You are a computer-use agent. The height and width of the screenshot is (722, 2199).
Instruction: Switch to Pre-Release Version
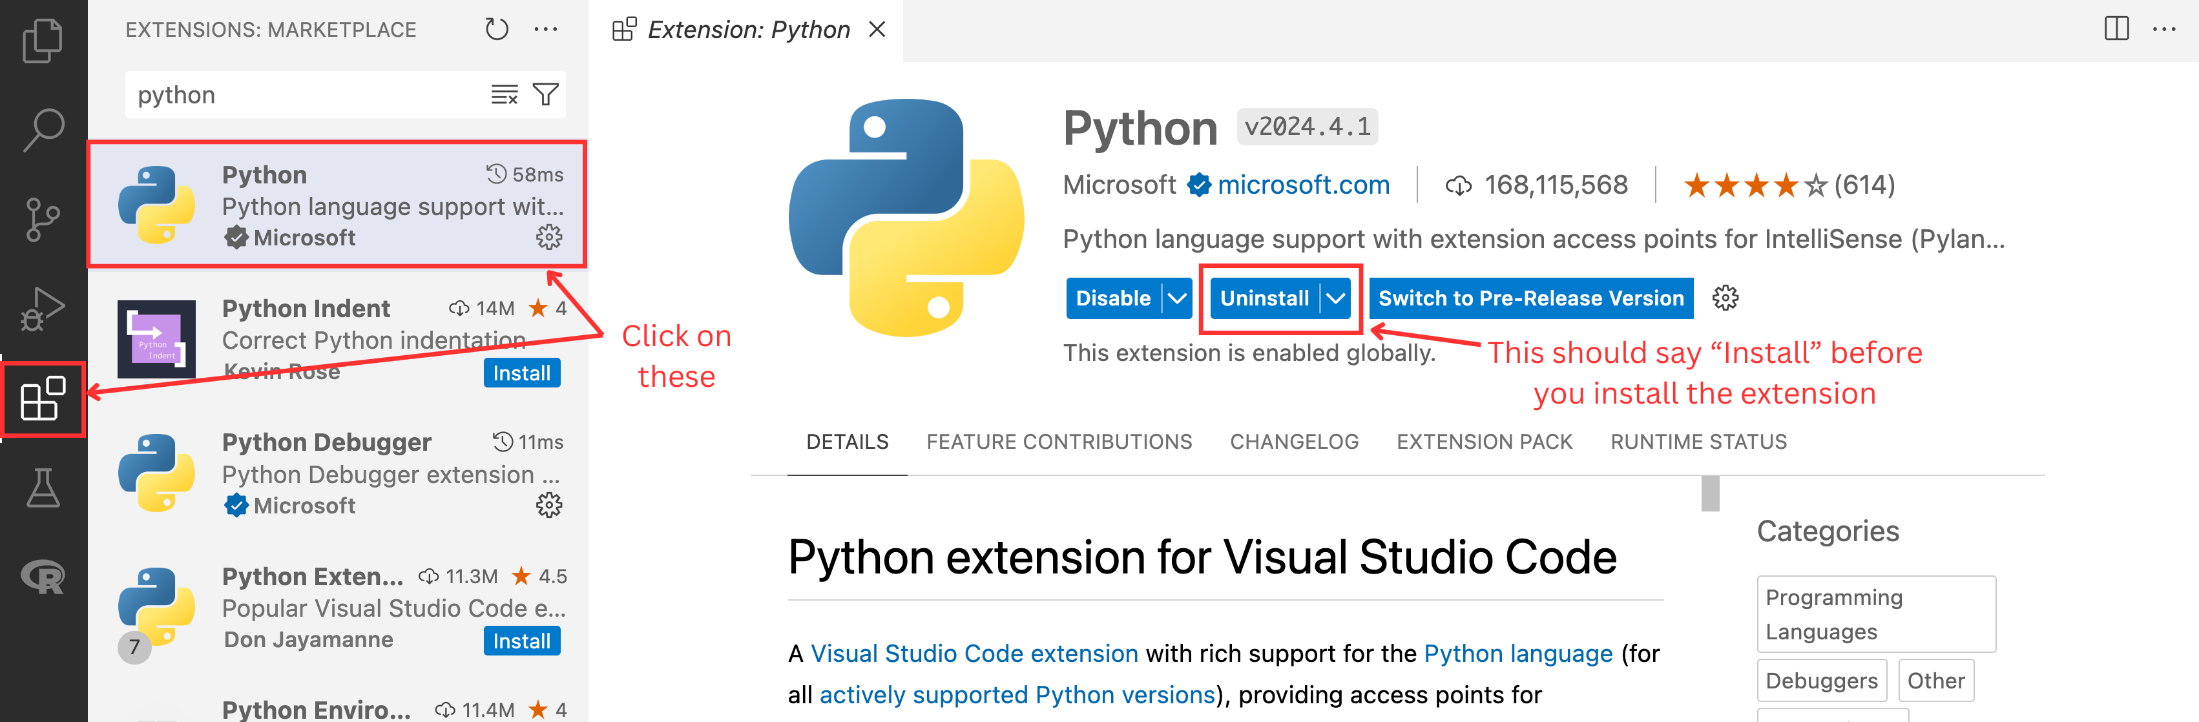click(1530, 298)
